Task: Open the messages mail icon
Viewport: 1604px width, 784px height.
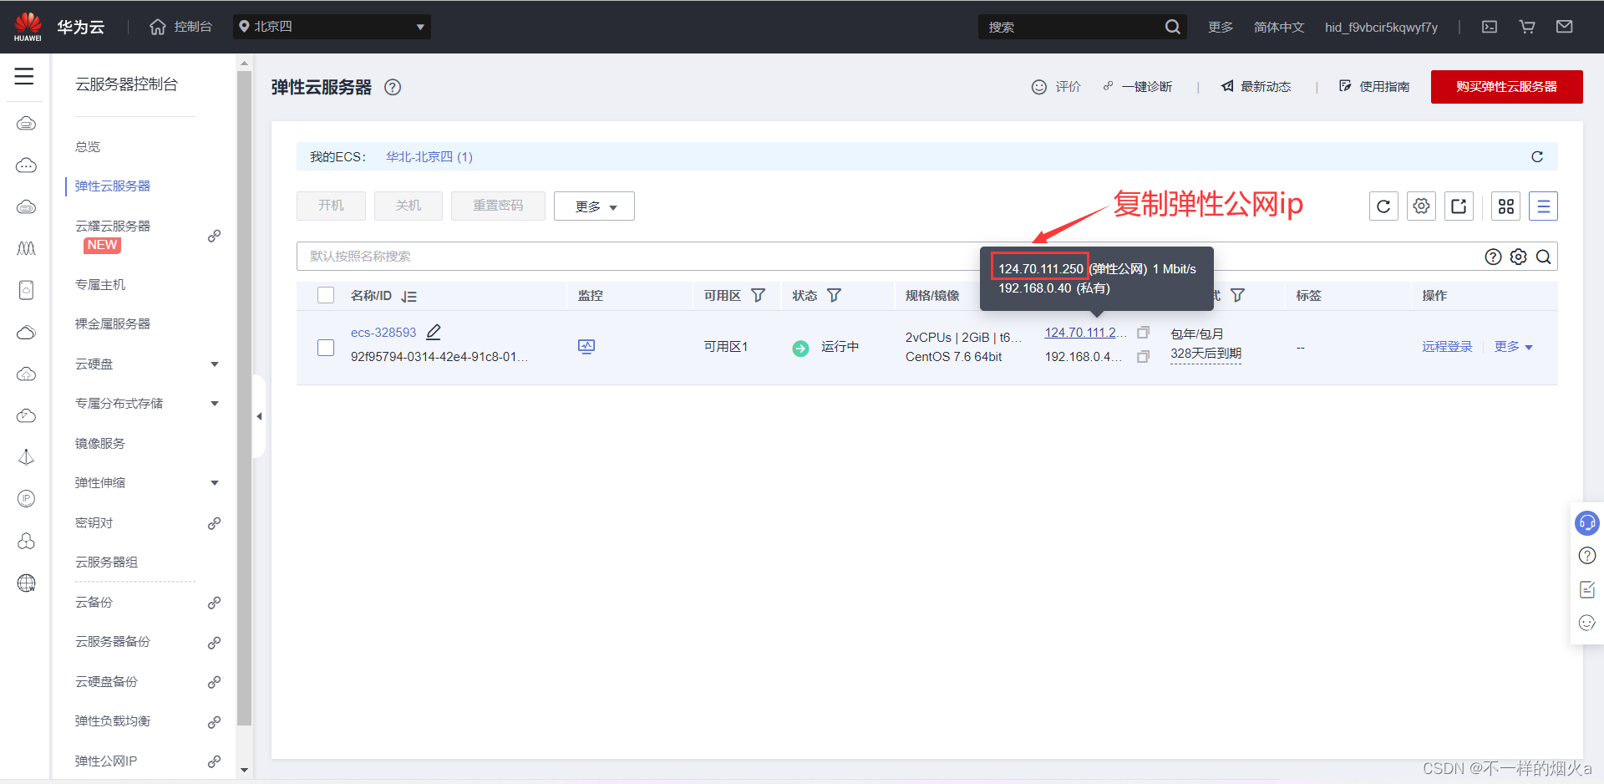Action: (x=1565, y=27)
